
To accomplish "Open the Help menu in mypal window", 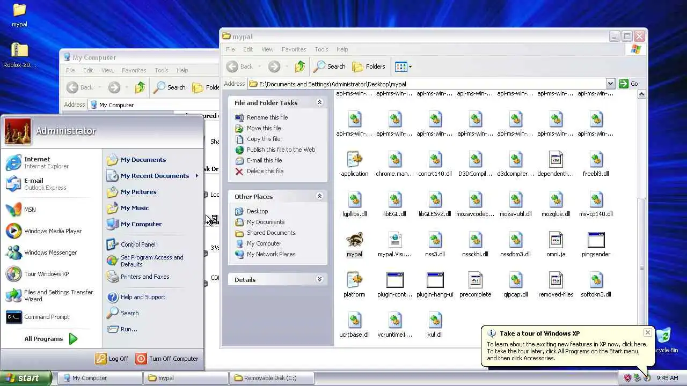I will (342, 49).
